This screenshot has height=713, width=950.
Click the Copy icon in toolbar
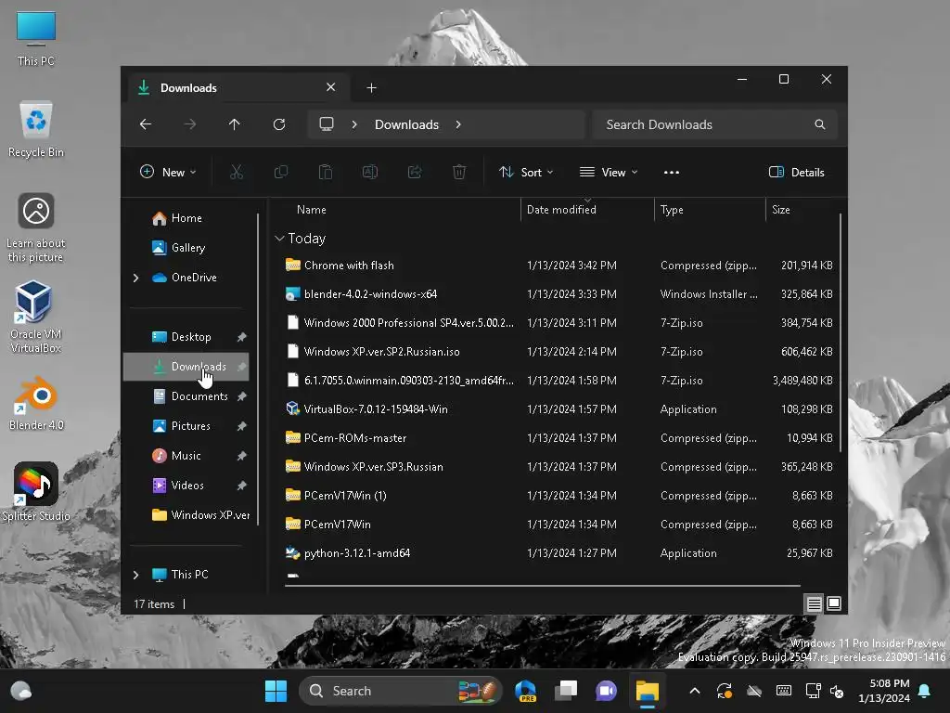[x=281, y=172]
